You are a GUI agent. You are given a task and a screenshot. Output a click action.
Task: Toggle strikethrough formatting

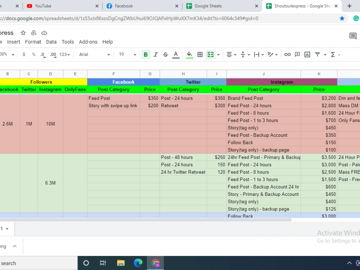click(x=165, y=54)
